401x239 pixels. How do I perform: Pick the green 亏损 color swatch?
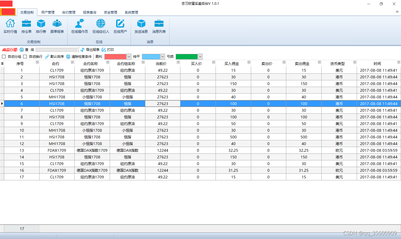187,57
